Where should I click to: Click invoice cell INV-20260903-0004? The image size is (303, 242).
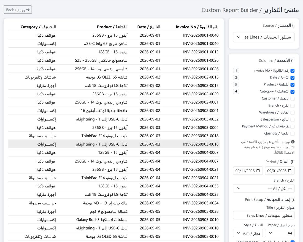pos(201,128)
